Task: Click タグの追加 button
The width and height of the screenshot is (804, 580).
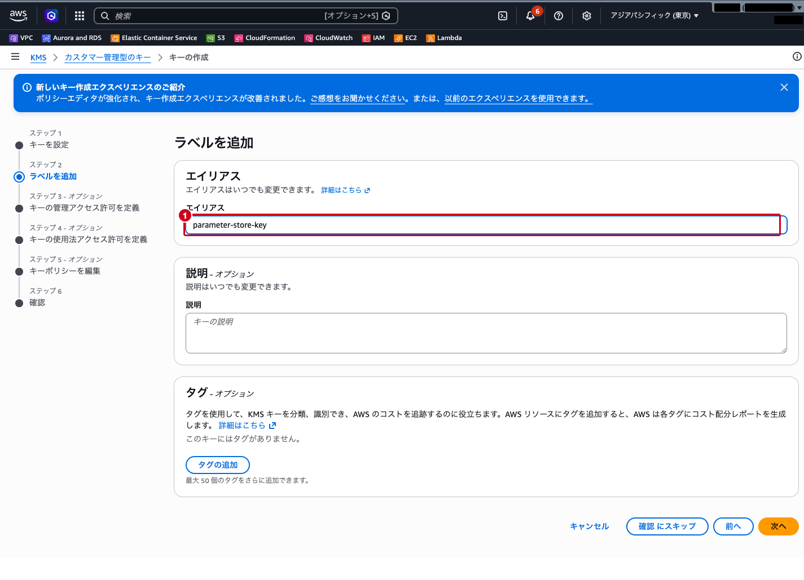Action: 218,465
